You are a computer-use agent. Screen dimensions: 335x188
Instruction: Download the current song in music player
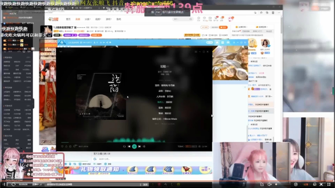66,146
